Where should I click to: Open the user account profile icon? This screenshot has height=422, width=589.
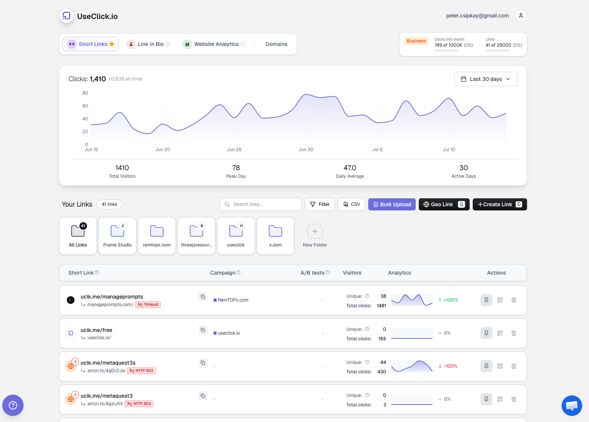pyautogui.click(x=521, y=16)
